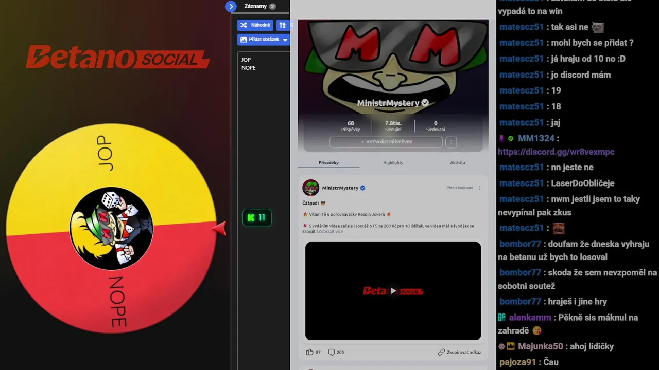Expand the post with Zobrazit více
659x370 pixels.
point(331,232)
